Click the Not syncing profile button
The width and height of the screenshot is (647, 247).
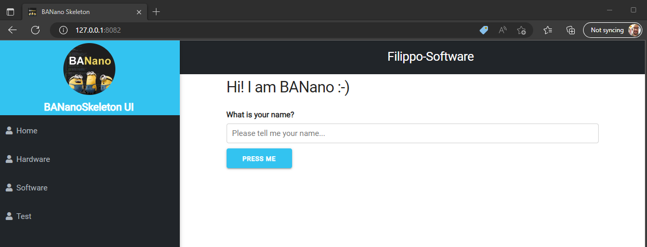pos(613,30)
